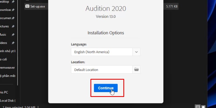The image size is (216, 108).
Task: Open Downloads in the navigation sidebar
Action: (x=5, y=10)
